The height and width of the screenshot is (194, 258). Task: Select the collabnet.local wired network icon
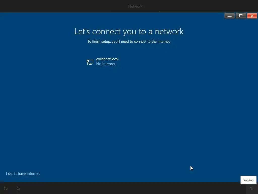point(90,62)
